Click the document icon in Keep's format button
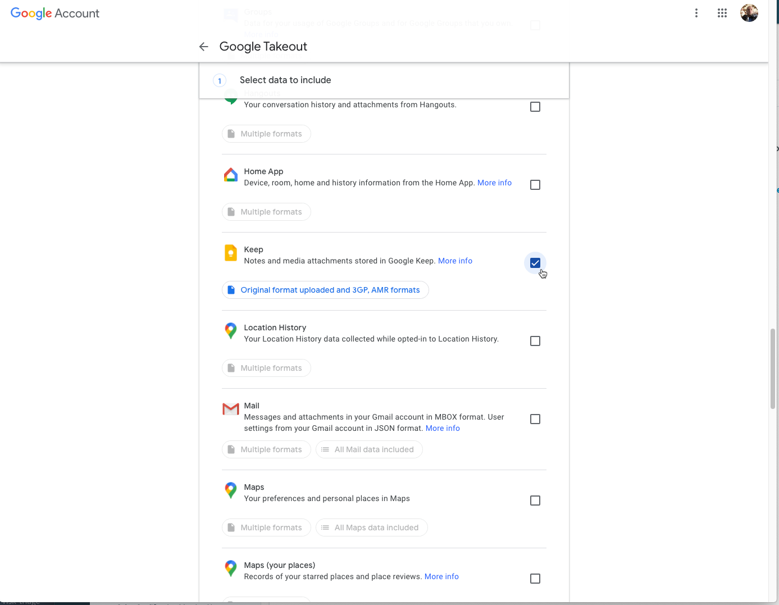This screenshot has width=779, height=605. [231, 290]
